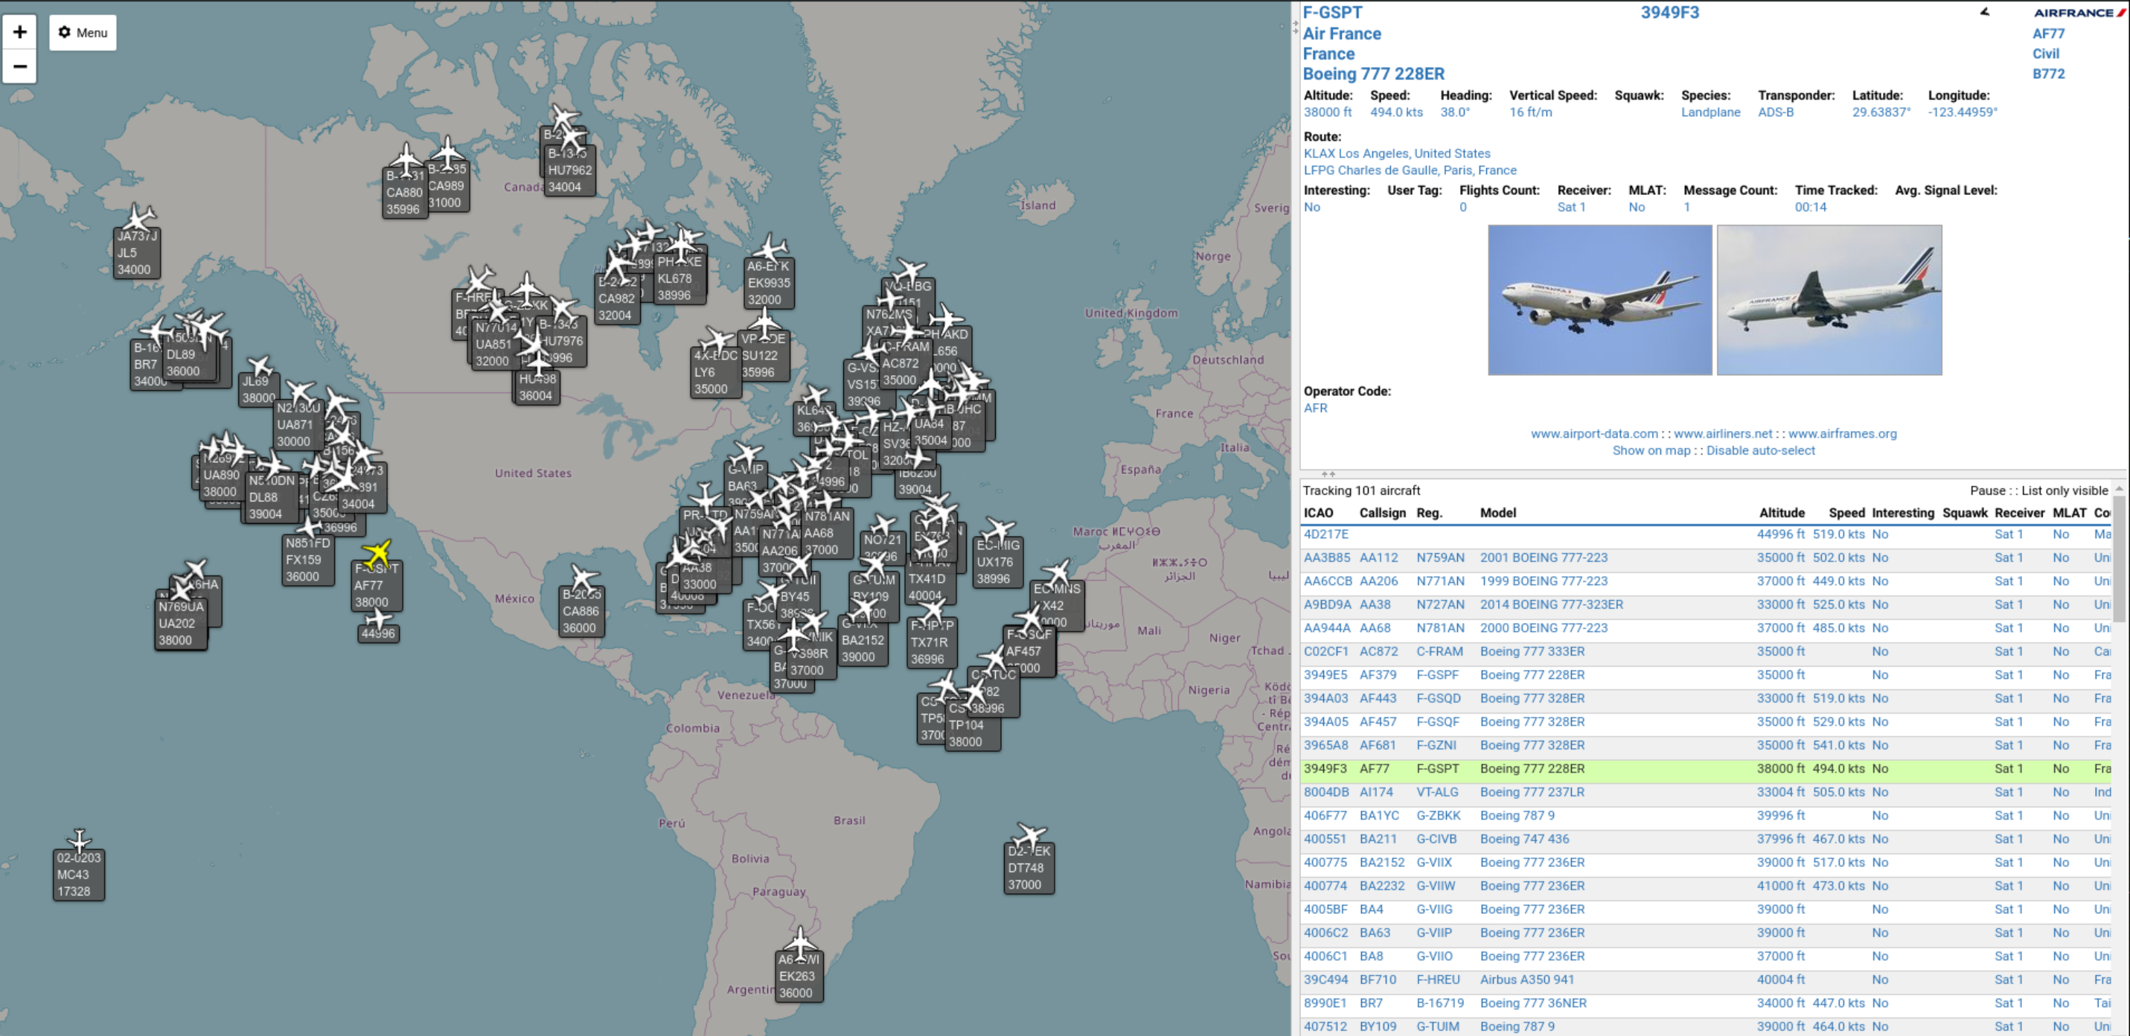2130x1036 pixels.
Task: Sort the list by Altitude column header
Action: pos(1781,513)
